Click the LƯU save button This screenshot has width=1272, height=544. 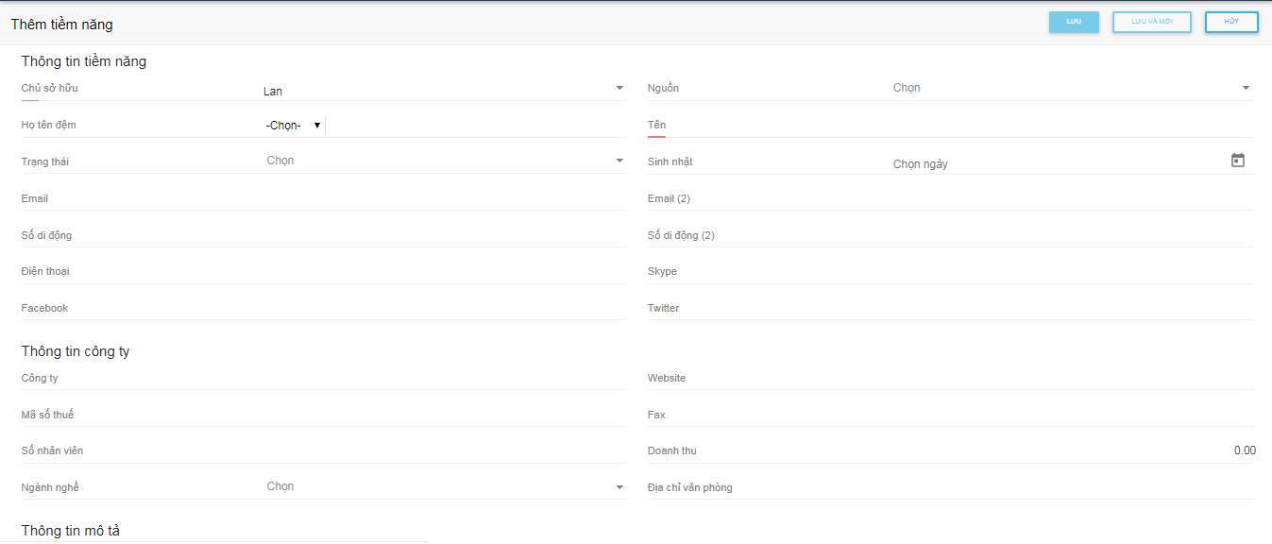click(1074, 22)
